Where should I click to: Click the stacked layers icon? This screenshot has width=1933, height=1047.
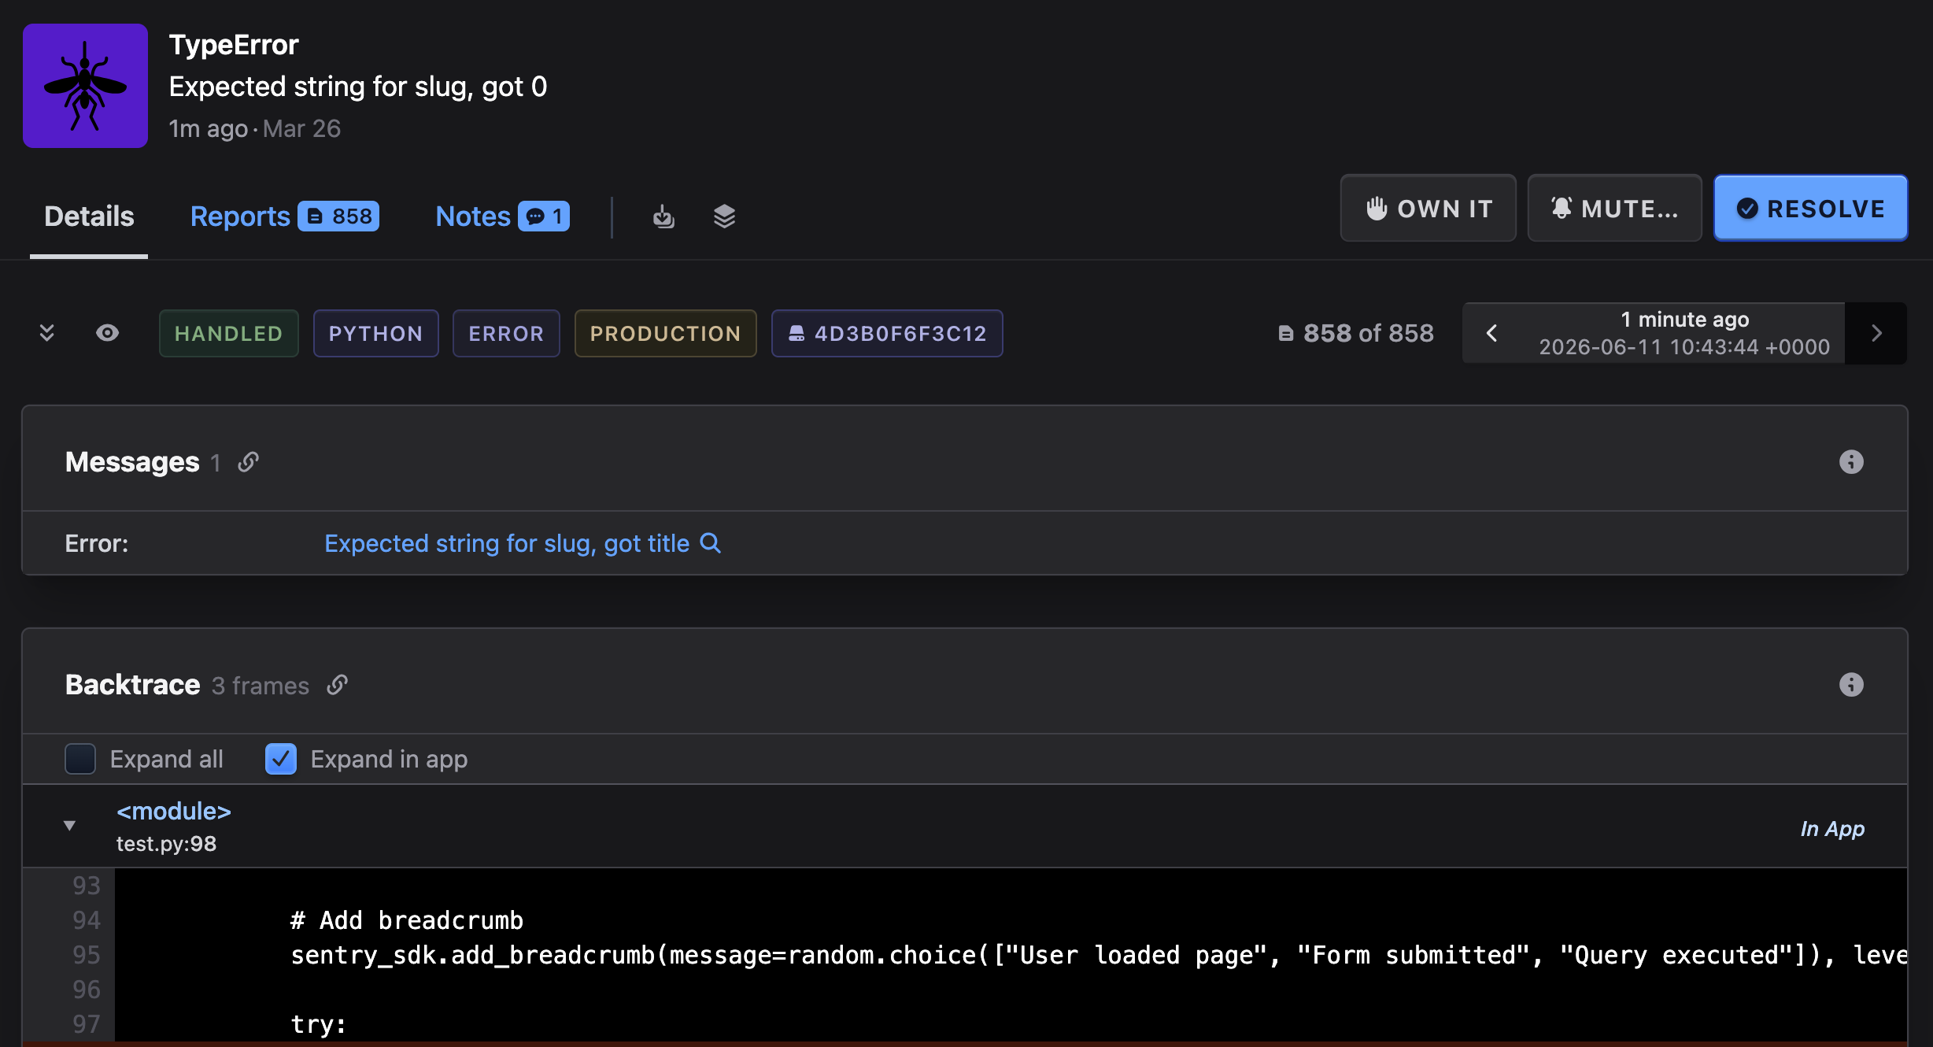tap(724, 216)
